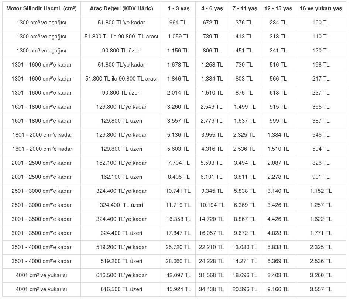Select the 'Araç Değeri (KDV Hâriç)' header
This screenshot has height=300, width=350.
pyautogui.click(x=121, y=8)
